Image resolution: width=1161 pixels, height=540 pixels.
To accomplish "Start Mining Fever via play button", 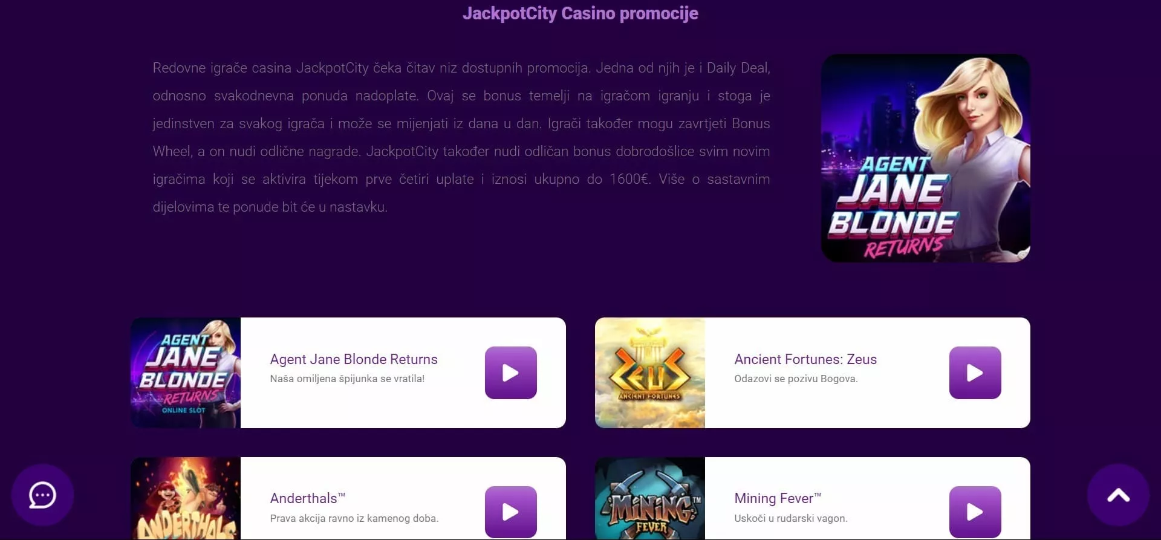I will [x=975, y=512].
